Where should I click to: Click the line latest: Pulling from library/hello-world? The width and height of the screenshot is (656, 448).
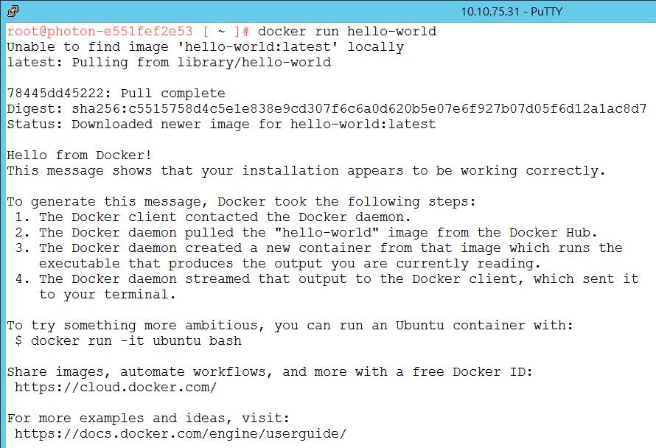tap(169, 63)
